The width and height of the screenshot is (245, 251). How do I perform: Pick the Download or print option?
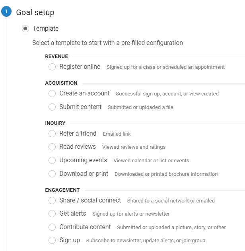(x=52, y=174)
